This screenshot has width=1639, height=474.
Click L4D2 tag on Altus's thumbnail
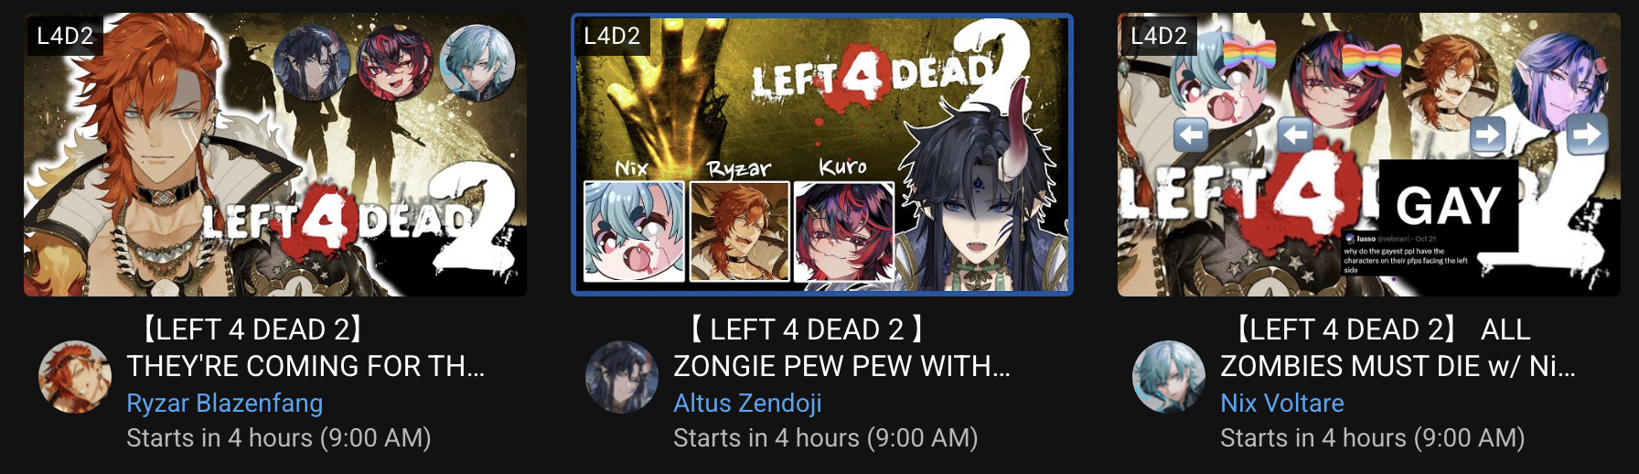point(612,36)
